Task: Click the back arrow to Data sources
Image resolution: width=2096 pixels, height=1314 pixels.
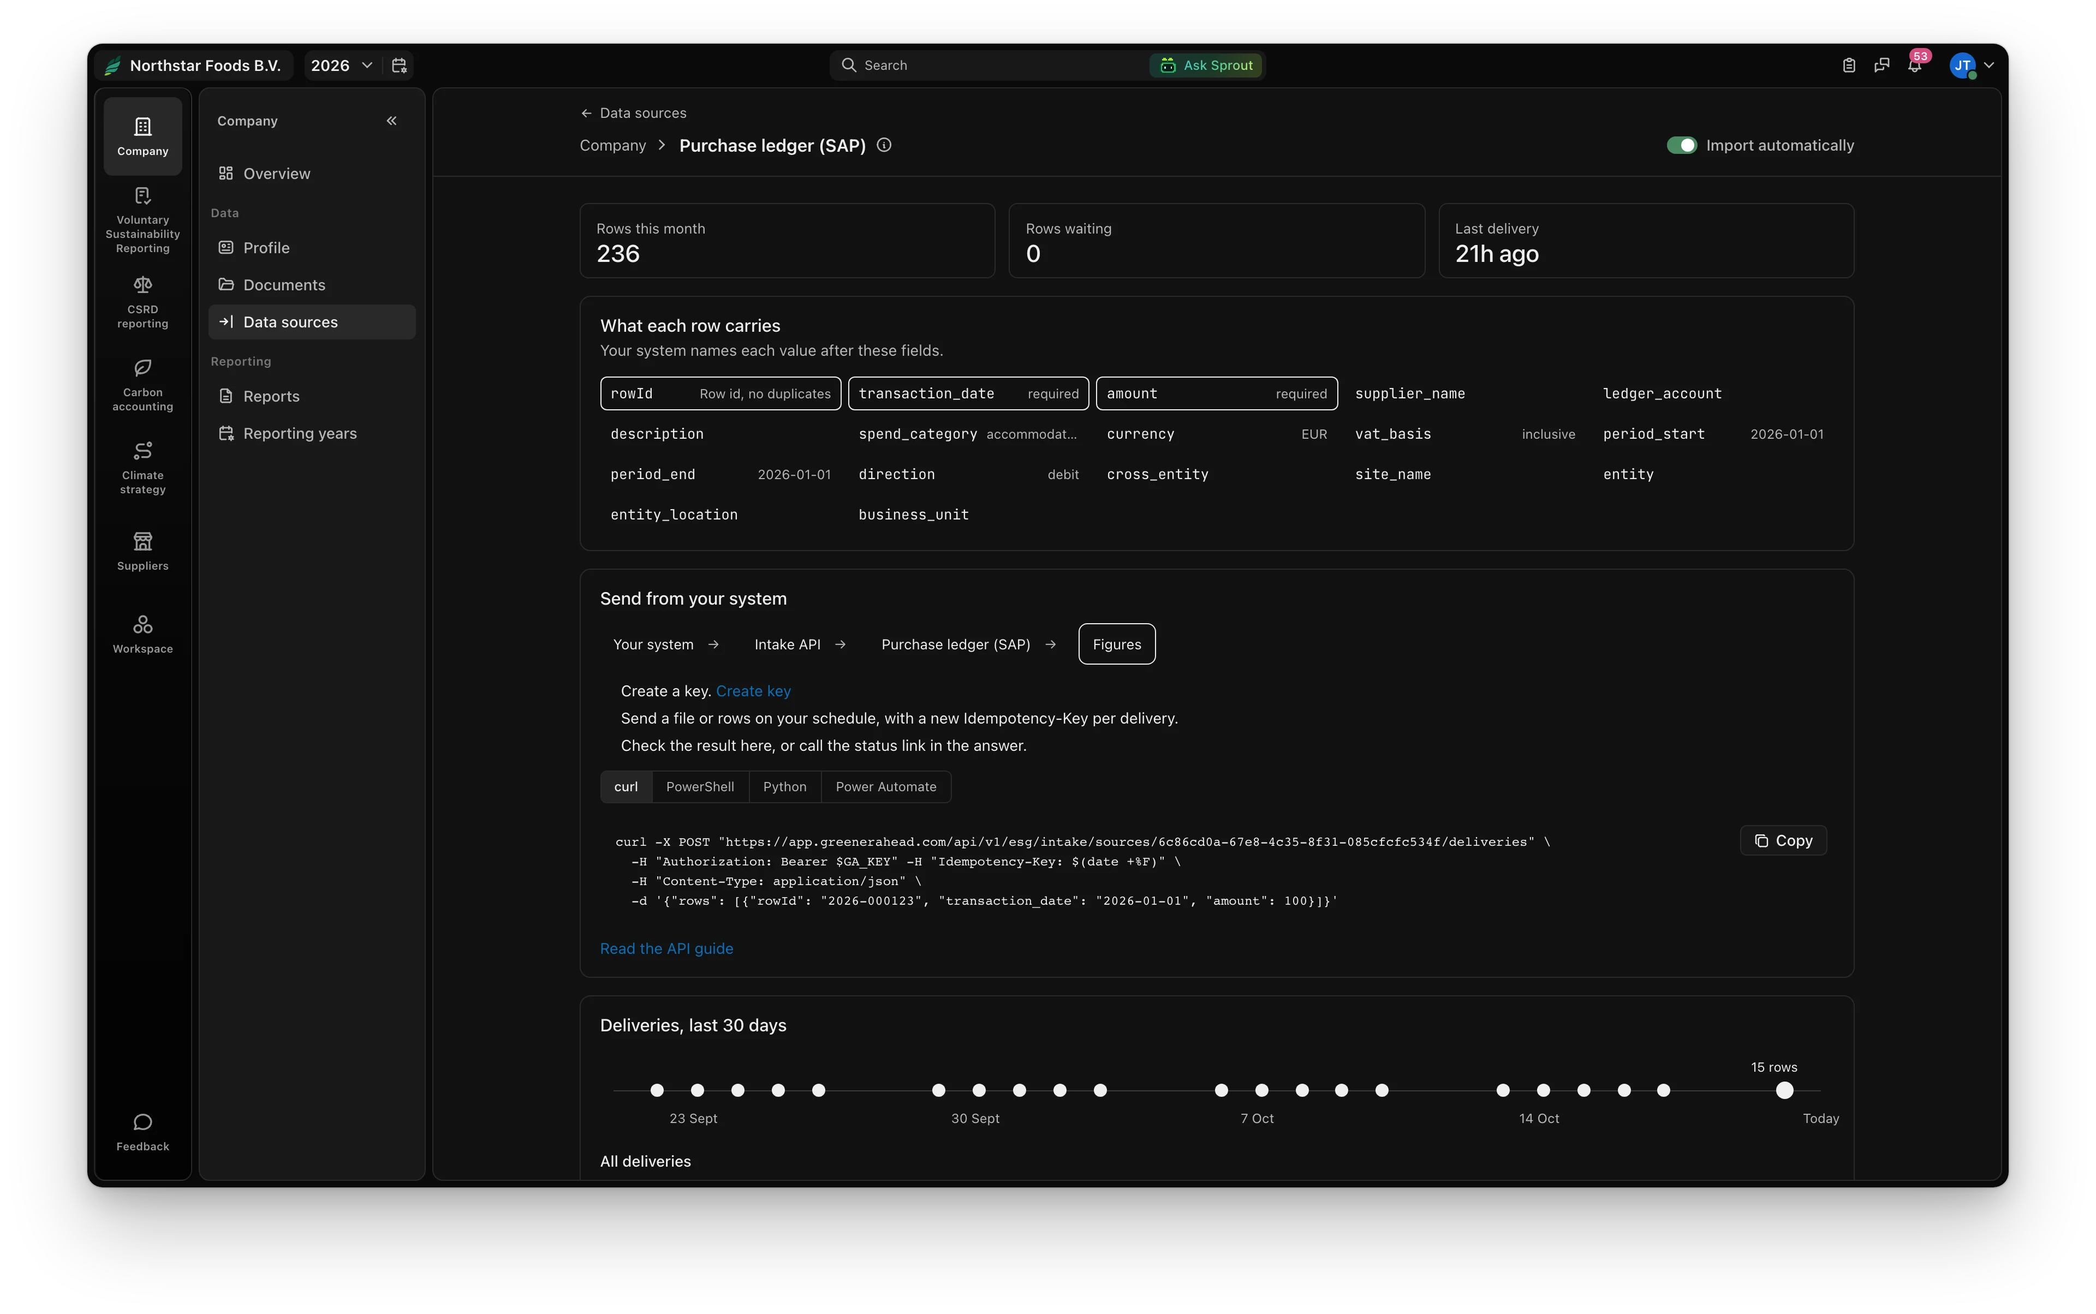Action: tap(587, 113)
